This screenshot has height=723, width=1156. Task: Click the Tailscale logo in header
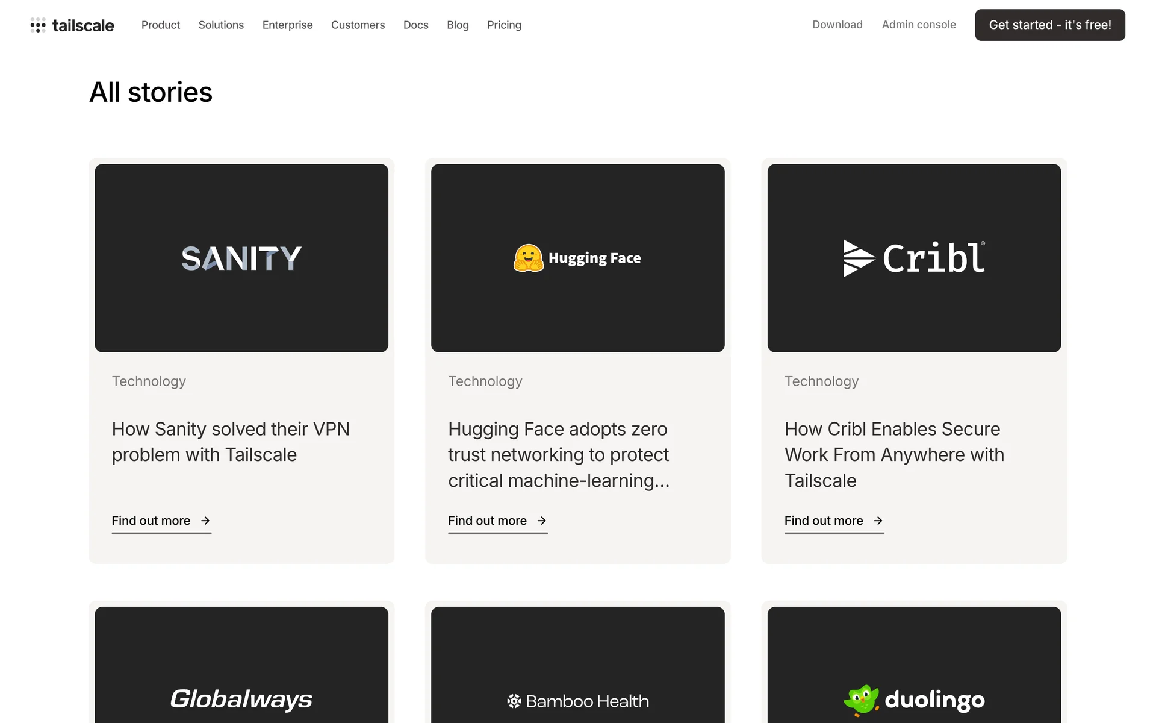click(72, 25)
